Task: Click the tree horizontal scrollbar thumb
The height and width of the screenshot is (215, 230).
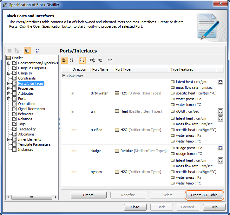Action: [x=32, y=197]
